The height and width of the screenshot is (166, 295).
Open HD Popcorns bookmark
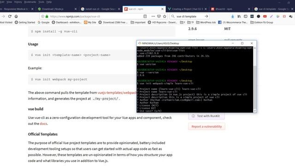coord(162,23)
